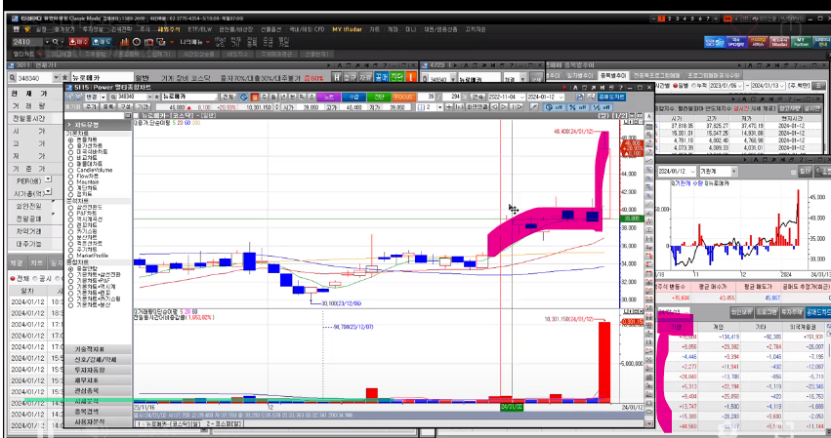Click the purple 노트 button in chart toolbar
Viewport: 831px width, 438px height.
(329, 97)
